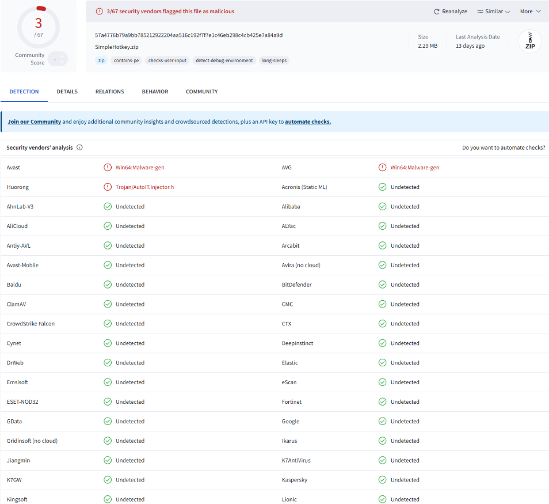Image resolution: width=549 pixels, height=504 pixels.
Task: Click the eScan vendor name
Action: click(289, 382)
